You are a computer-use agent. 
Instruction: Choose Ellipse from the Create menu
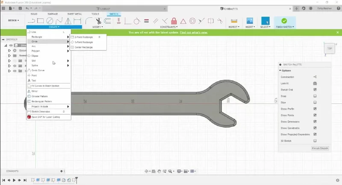click(49, 56)
